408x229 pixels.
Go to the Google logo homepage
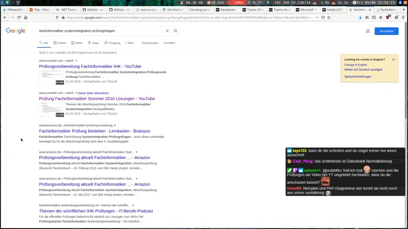15,31
